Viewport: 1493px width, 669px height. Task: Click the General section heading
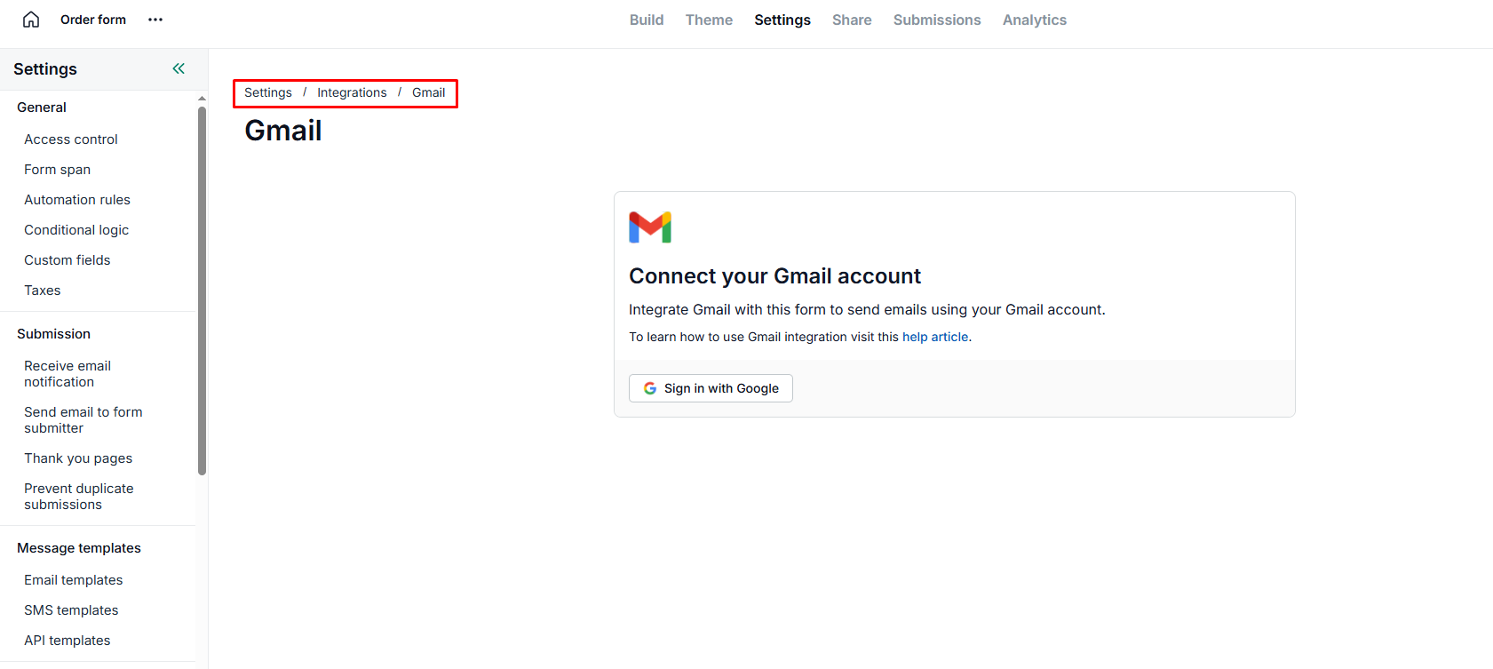click(x=42, y=108)
